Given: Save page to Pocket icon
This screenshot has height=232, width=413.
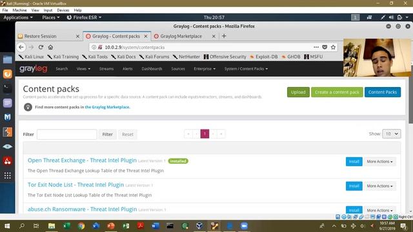Looking at the screenshot, I should pos(325,47).
